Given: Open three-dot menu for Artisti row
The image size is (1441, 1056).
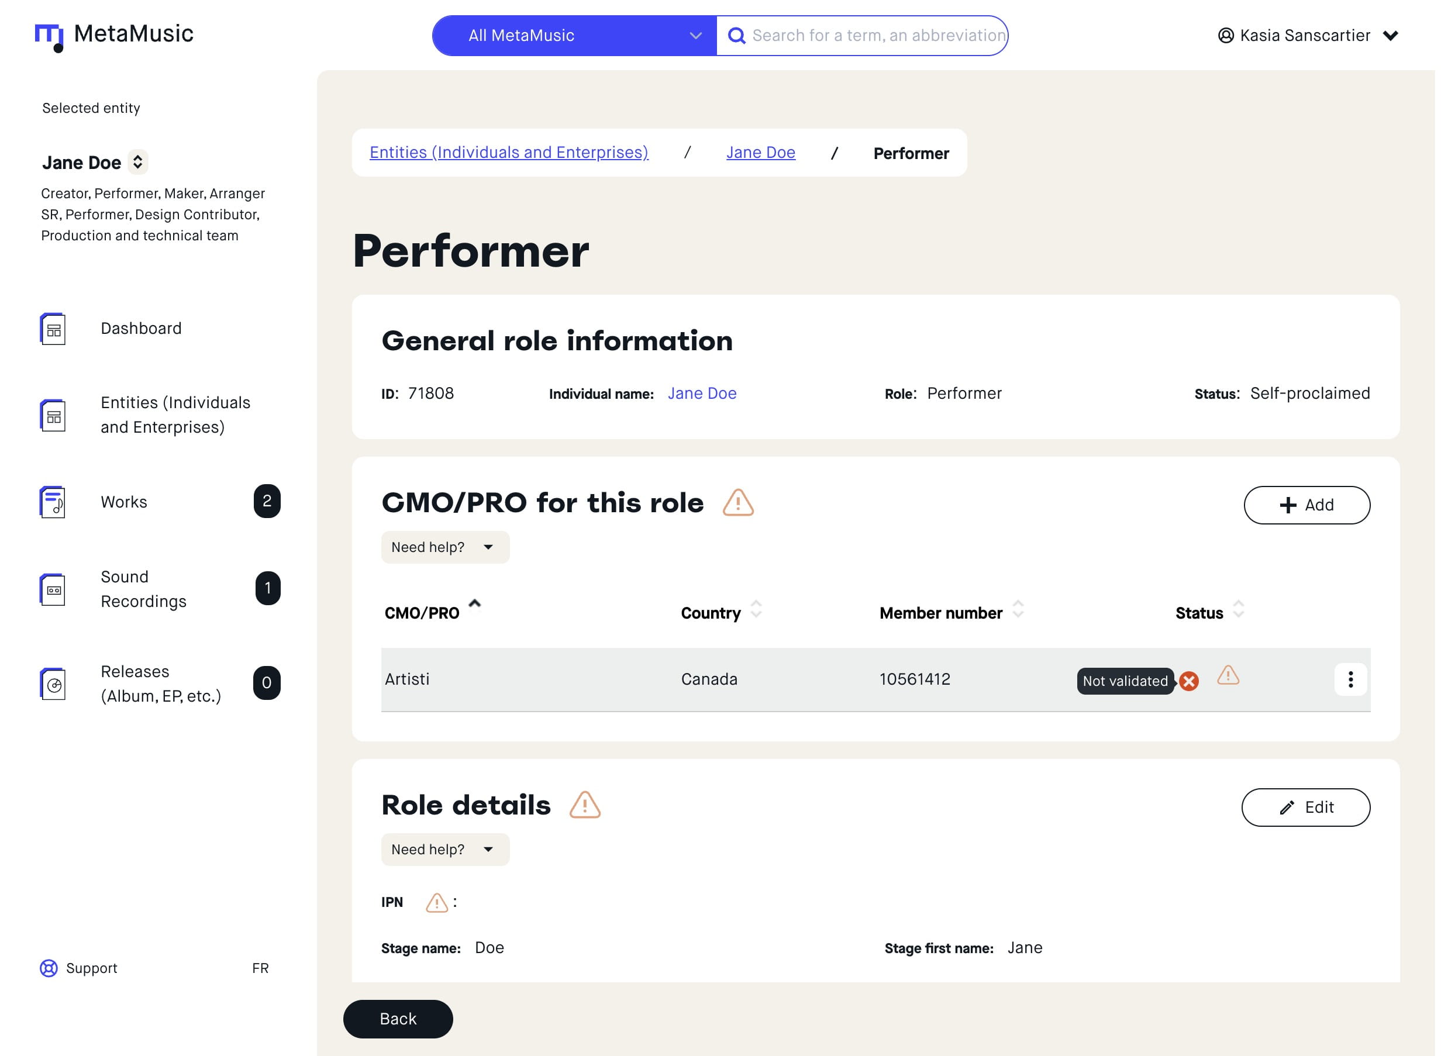Looking at the screenshot, I should [1350, 679].
